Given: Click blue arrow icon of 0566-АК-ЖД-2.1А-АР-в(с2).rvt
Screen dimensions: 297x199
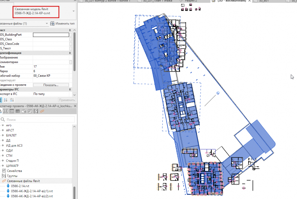Looking at the screenshot, I should click(x=8, y=196).
